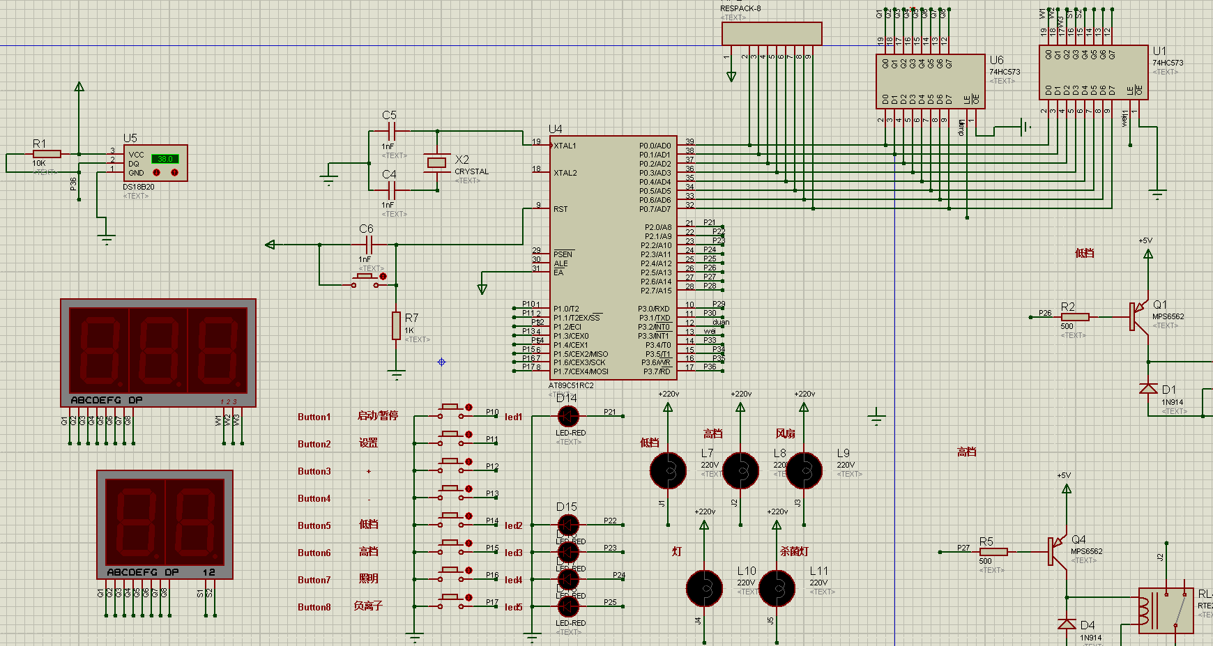Click the 'AT89C51RC2' part label

coord(571,385)
